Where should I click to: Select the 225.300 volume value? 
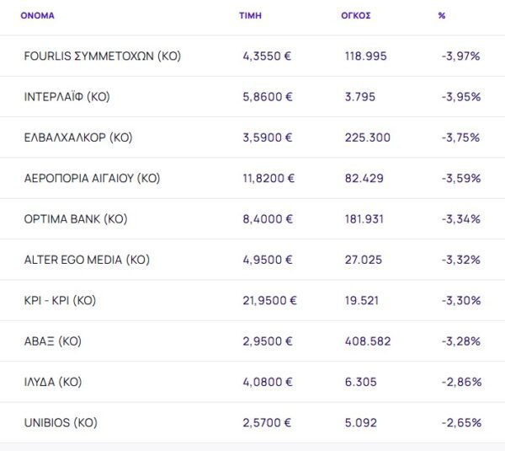pyautogui.click(x=367, y=137)
